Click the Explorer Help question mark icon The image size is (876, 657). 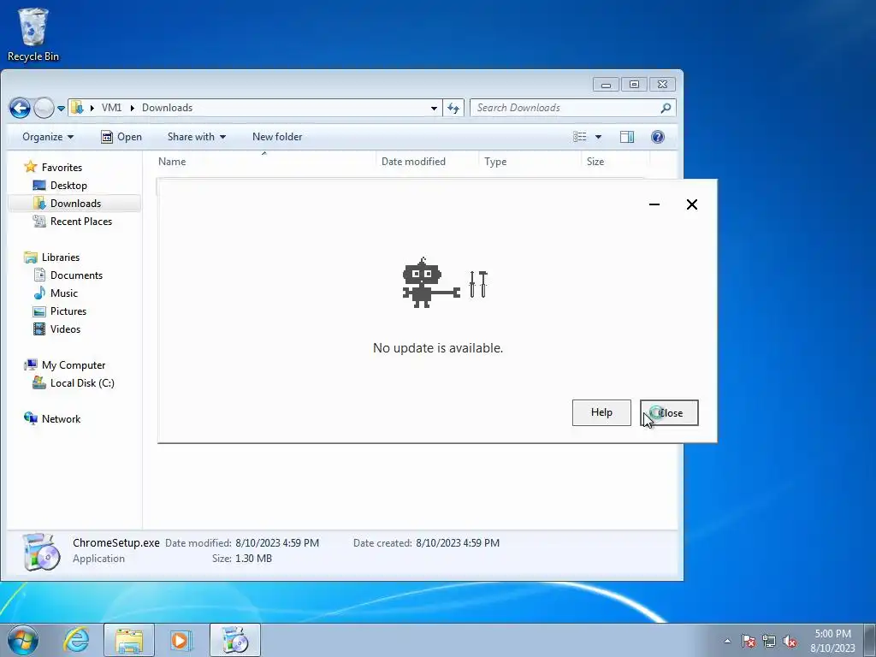coord(658,137)
